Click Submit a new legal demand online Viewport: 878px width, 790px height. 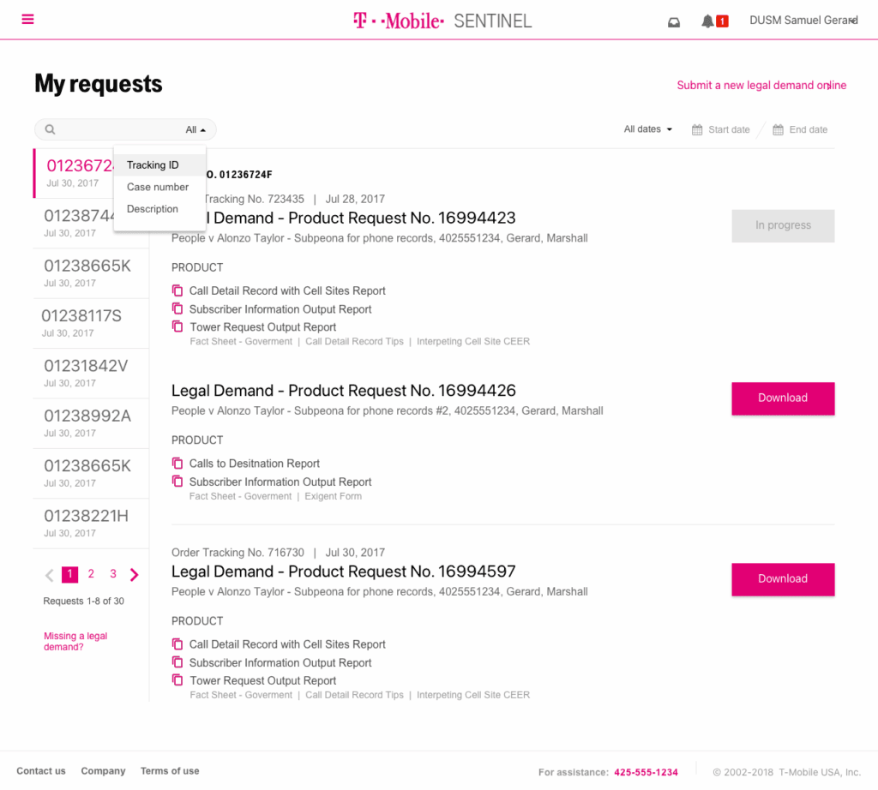click(x=761, y=85)
